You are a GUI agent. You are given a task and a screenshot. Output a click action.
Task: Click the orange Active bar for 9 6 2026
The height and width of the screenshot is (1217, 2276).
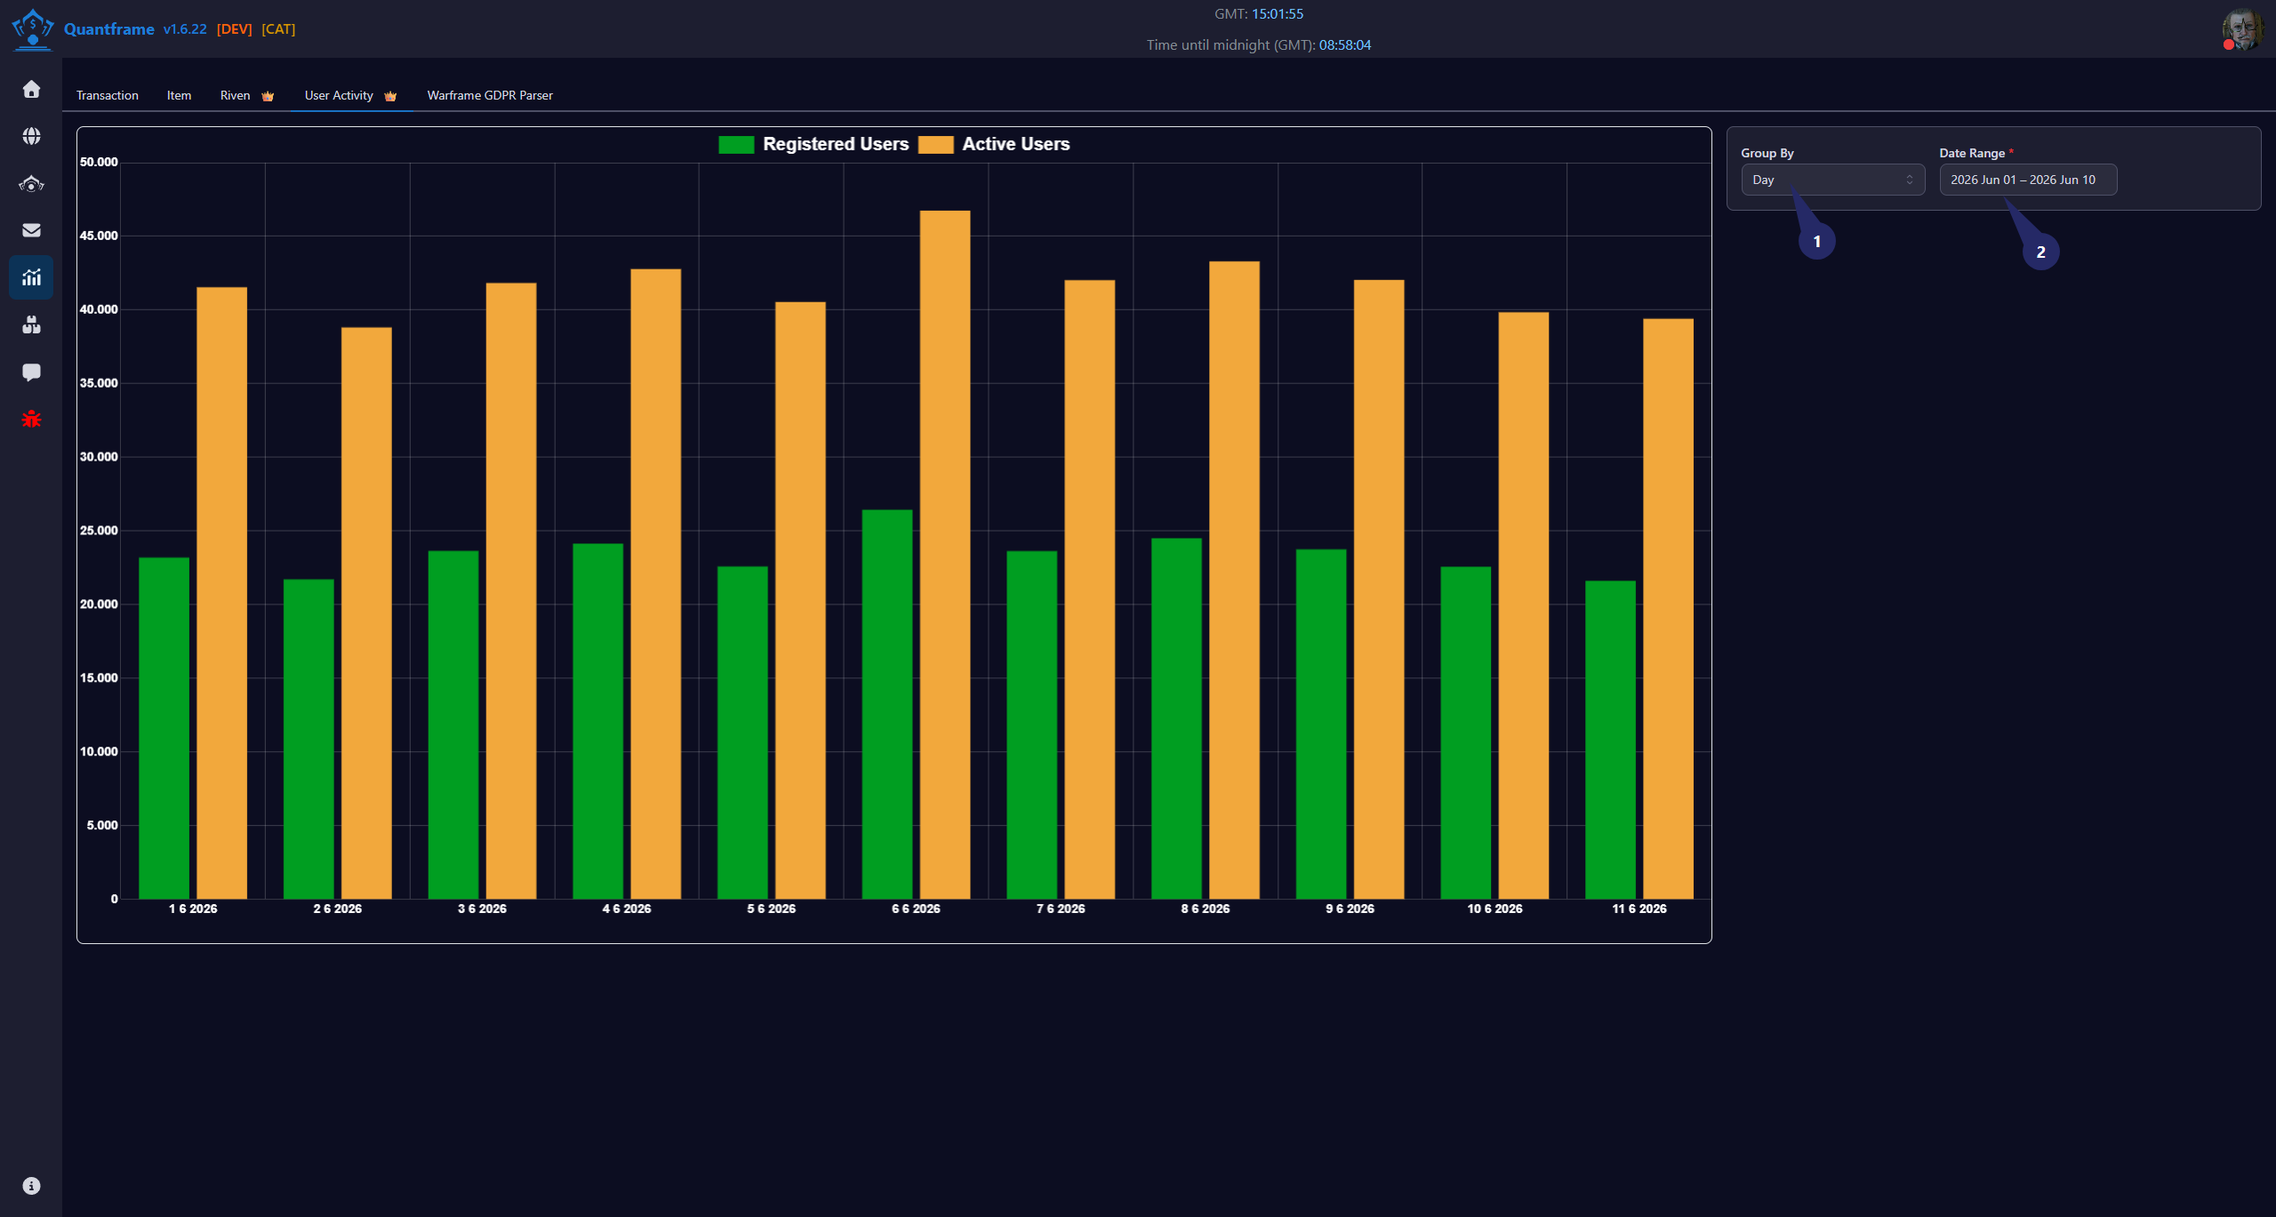click(1379, 589)
